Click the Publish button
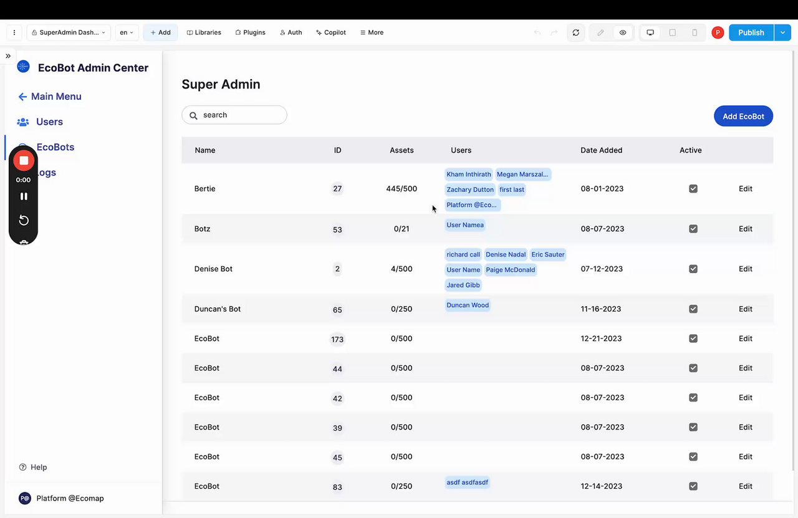 click(x=751, y=32)
